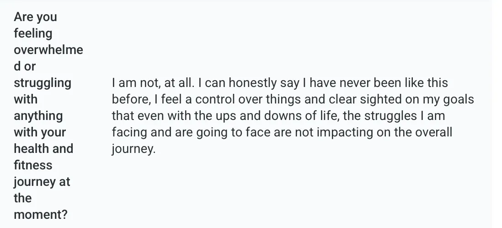Click the word "fitness" in the question
502x228 pixels.
33,165
